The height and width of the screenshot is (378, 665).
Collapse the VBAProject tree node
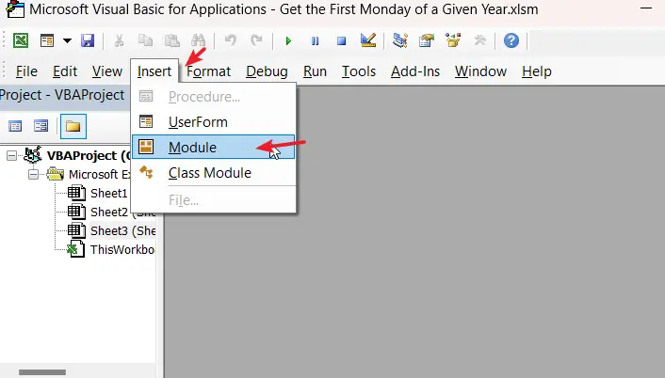(11, 156)
